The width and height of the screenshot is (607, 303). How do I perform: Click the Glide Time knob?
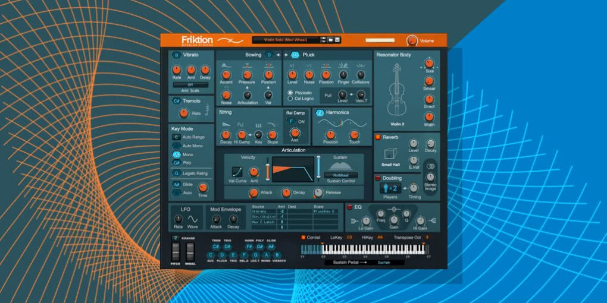point(202,187)
